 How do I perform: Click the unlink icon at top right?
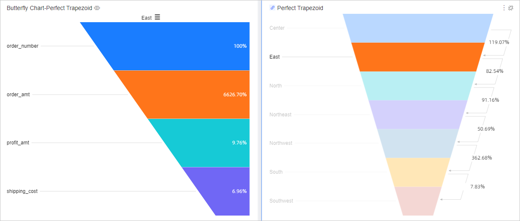coord(511,8)
